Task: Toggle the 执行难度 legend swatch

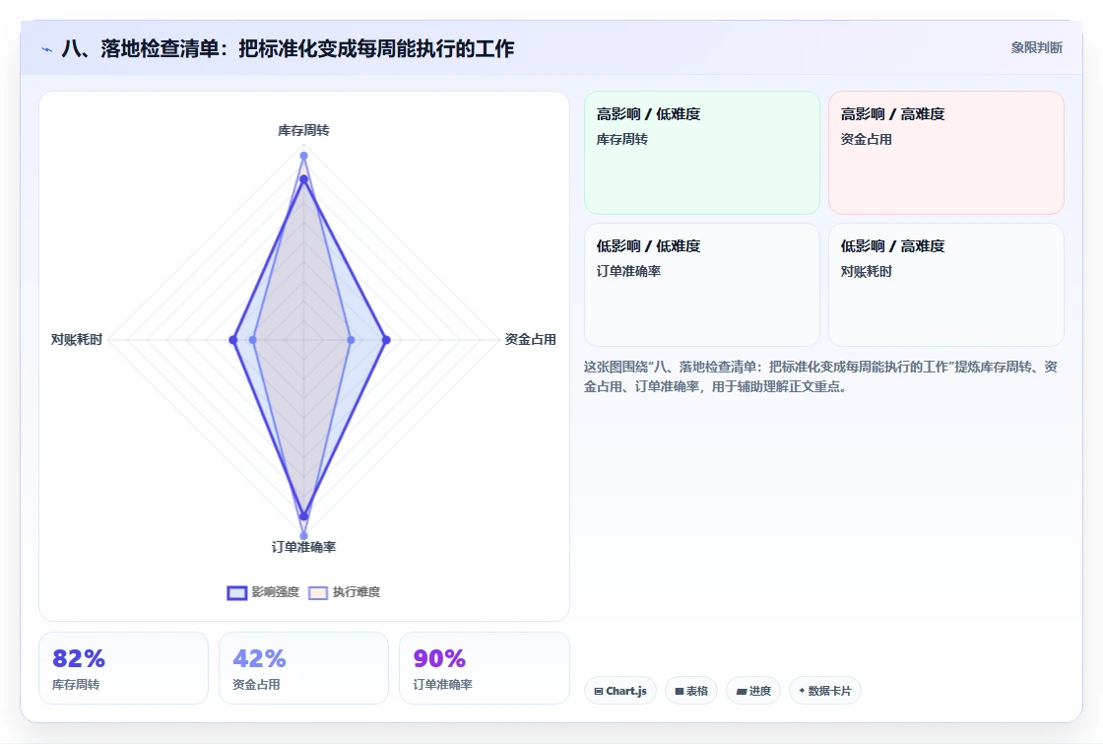Action: click(318, 592)
